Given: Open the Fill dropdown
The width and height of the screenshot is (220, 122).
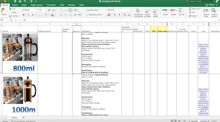Looking at the screenshot, I should [195, 12].
